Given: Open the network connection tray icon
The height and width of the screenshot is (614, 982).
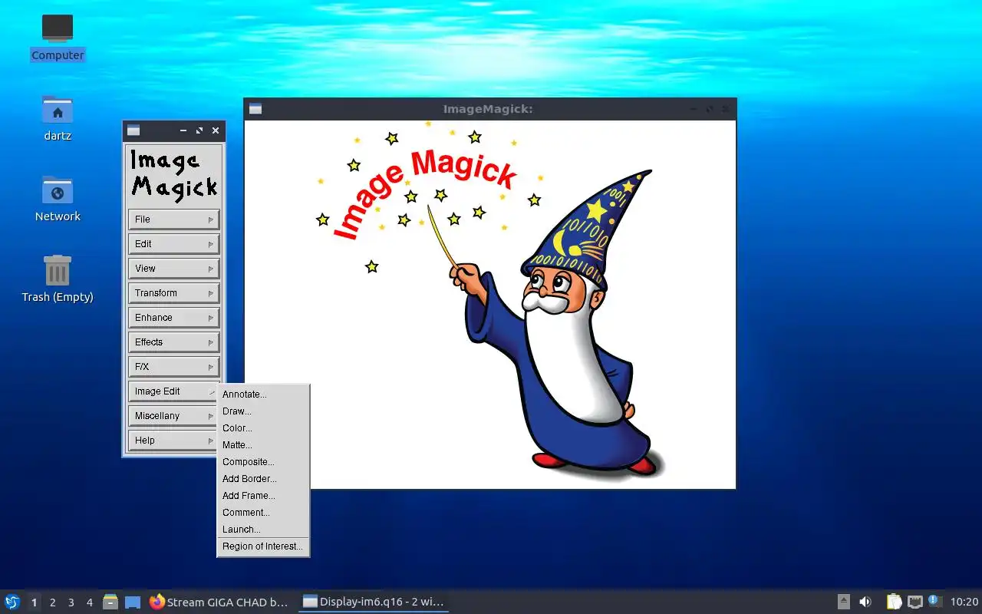Looking at the screenshot, I should [914, 602].
